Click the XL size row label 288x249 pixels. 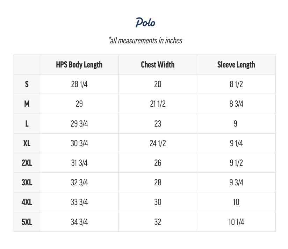pos(27,143)
